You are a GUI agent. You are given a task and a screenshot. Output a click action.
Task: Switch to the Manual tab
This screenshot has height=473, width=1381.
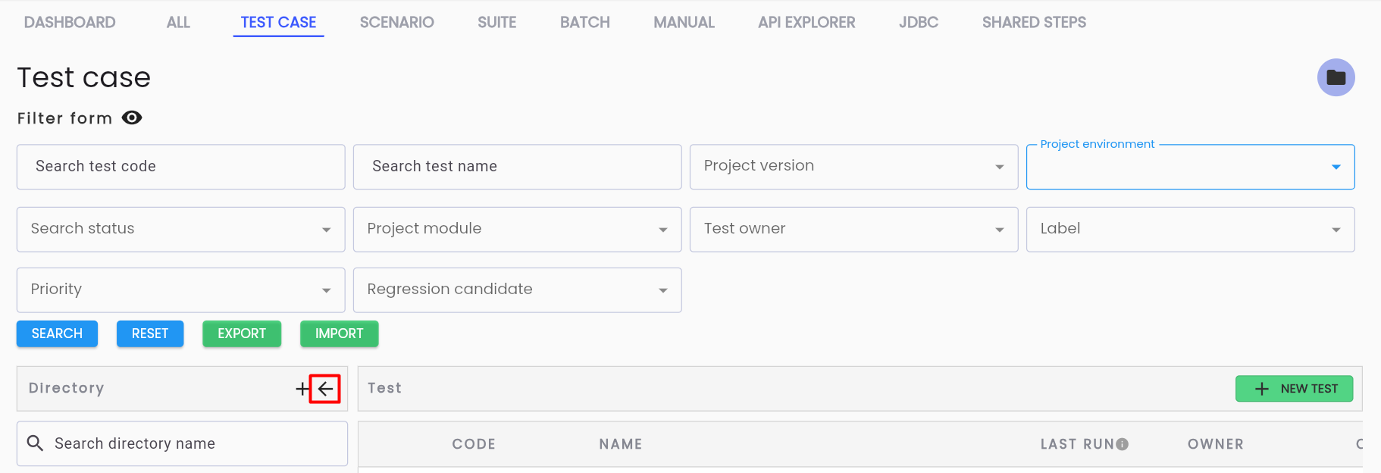[x=684, y=22]
